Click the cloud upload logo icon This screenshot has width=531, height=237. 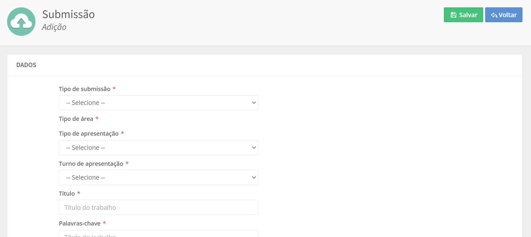pyautogui.click(x=21, y=22)
